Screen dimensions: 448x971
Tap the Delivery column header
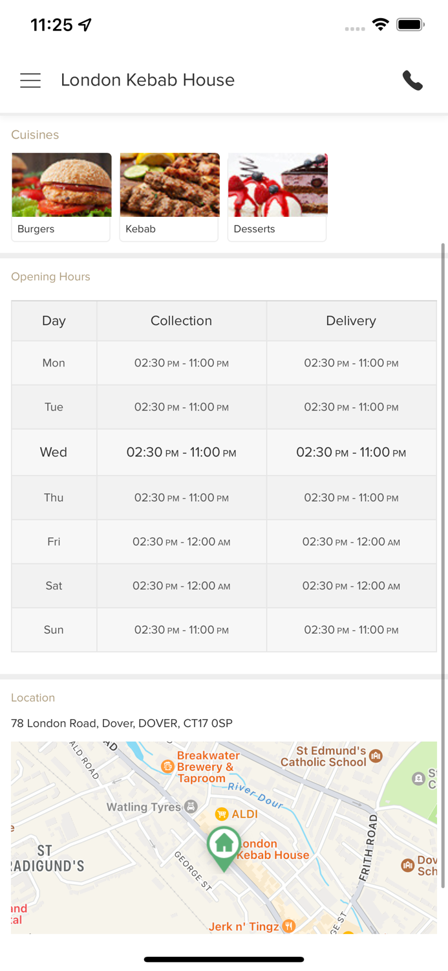(351, 321)
